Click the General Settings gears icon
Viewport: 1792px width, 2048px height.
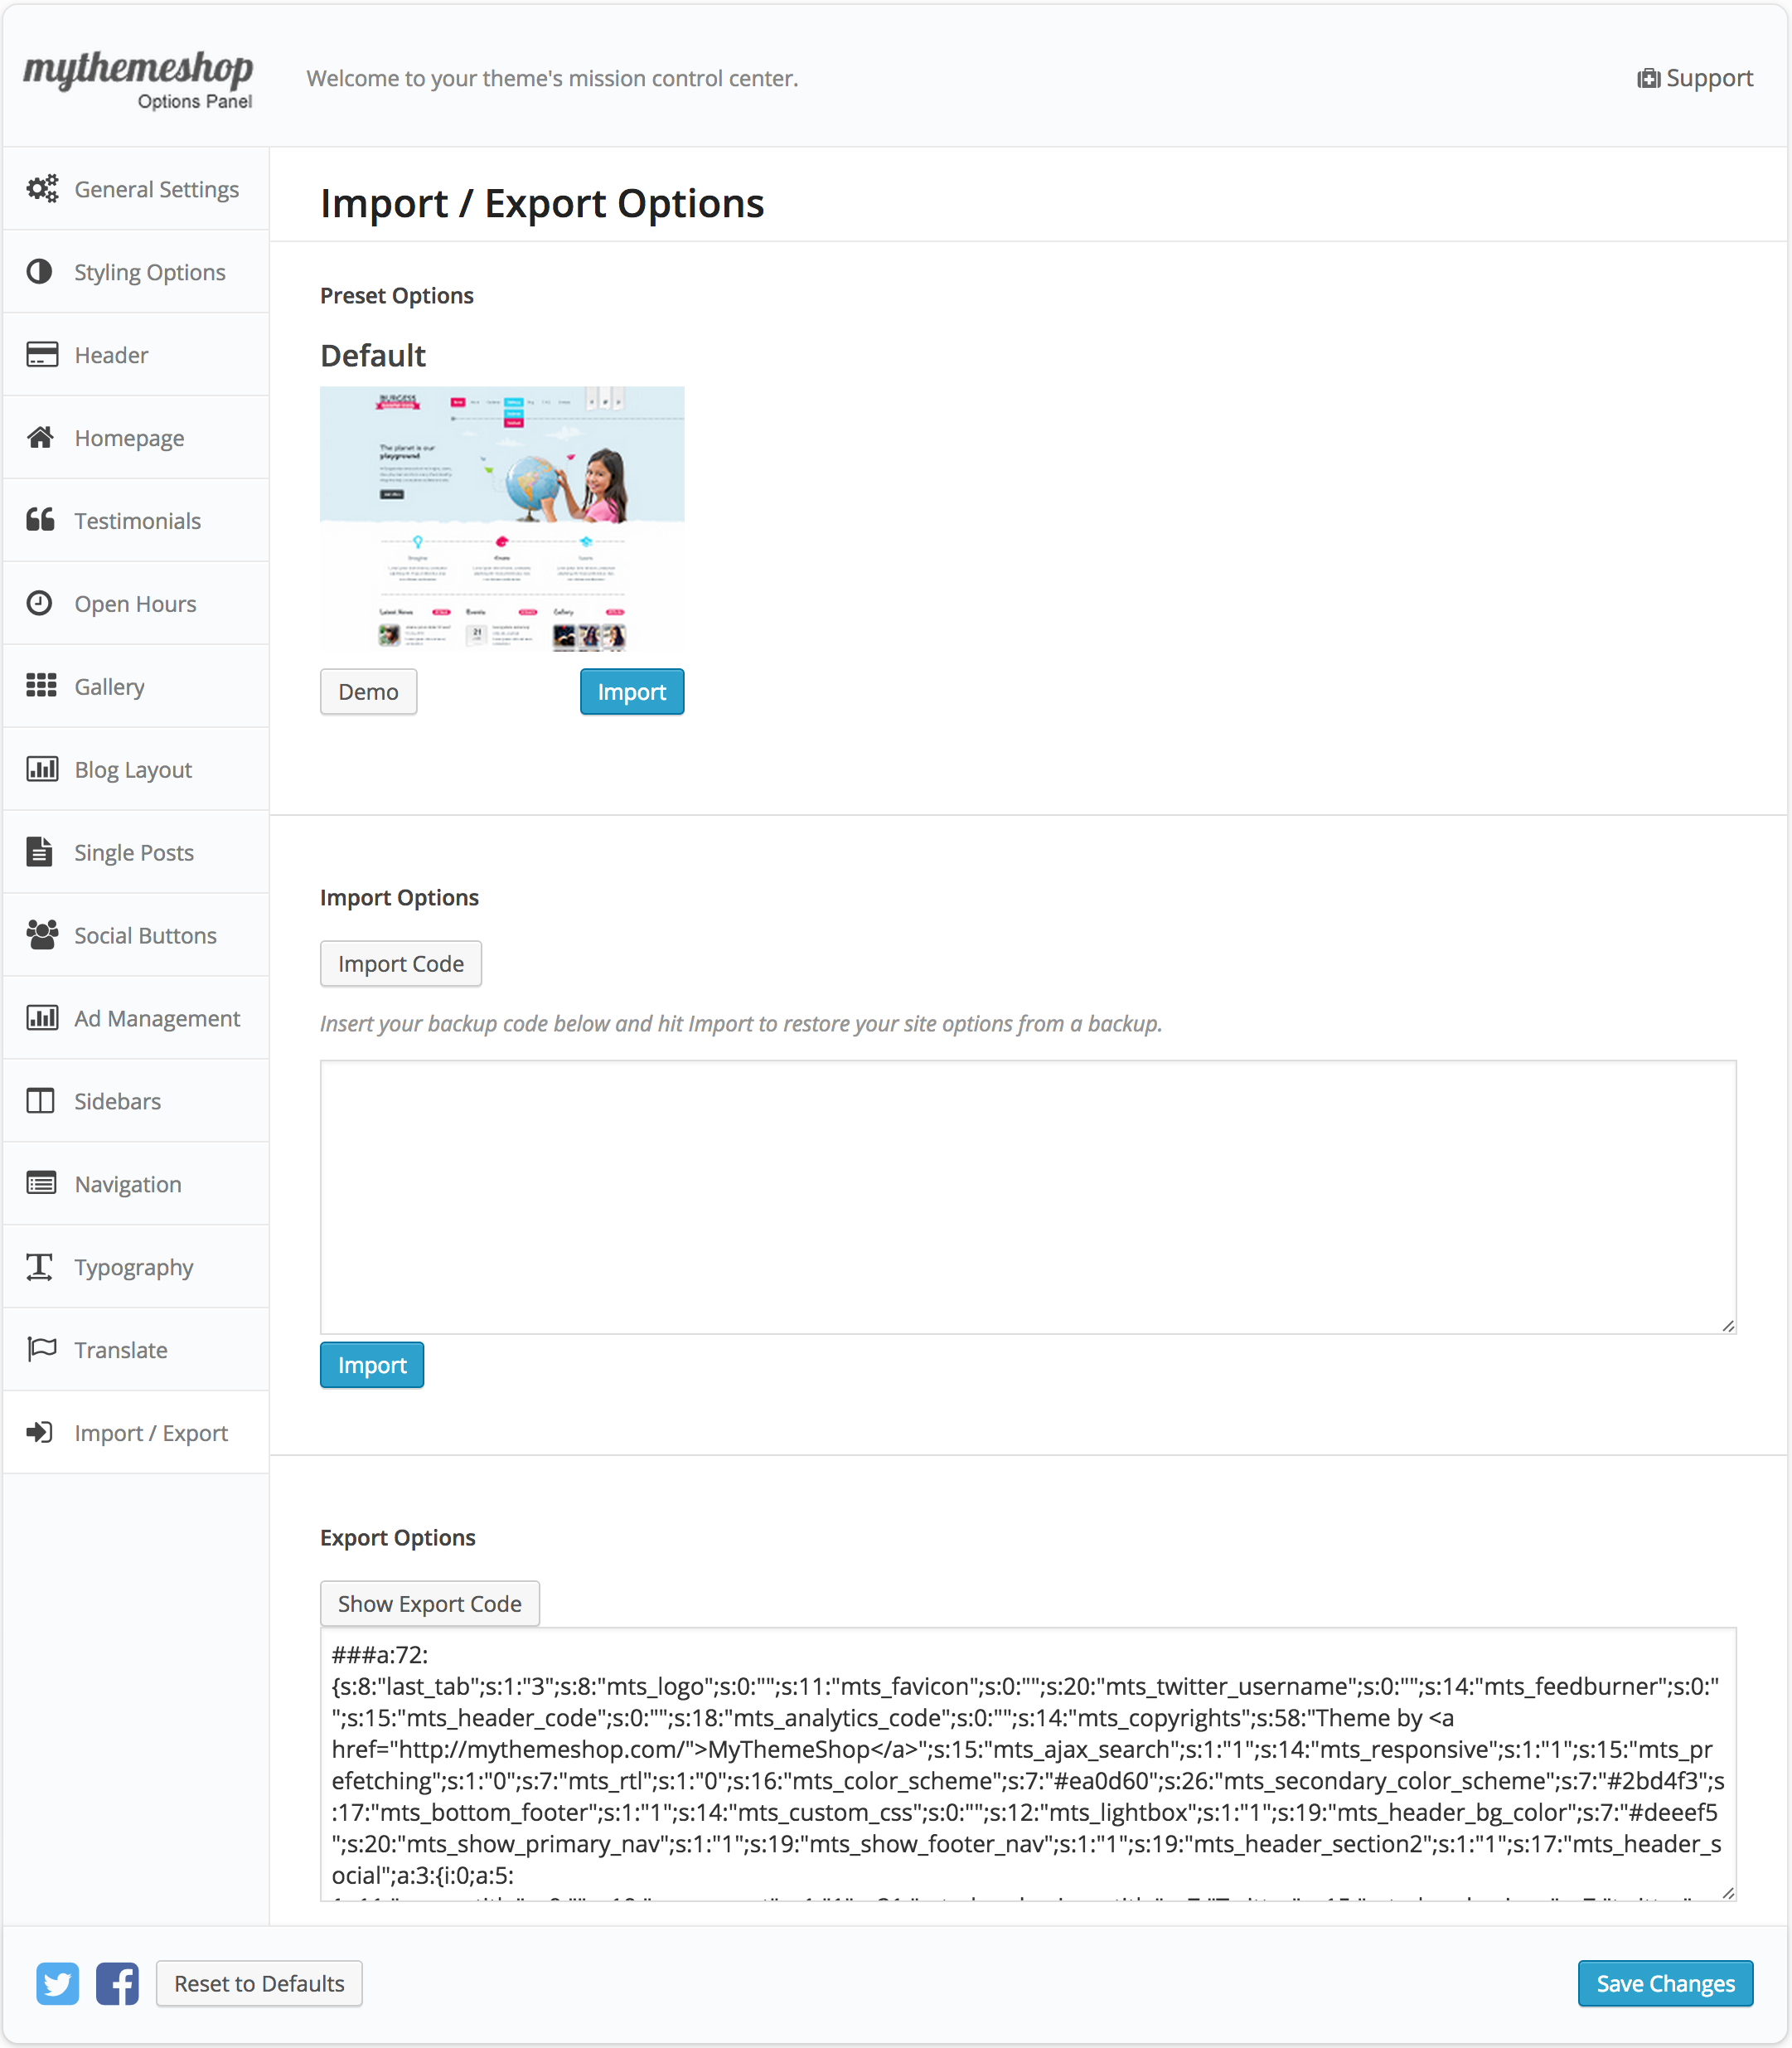[41, 189]
